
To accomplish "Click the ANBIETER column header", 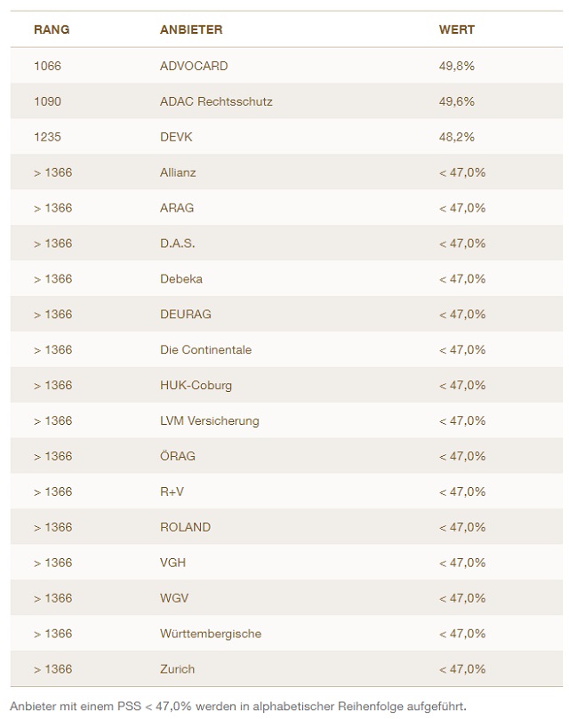I will pyautogui.click(x=191, y=29).
